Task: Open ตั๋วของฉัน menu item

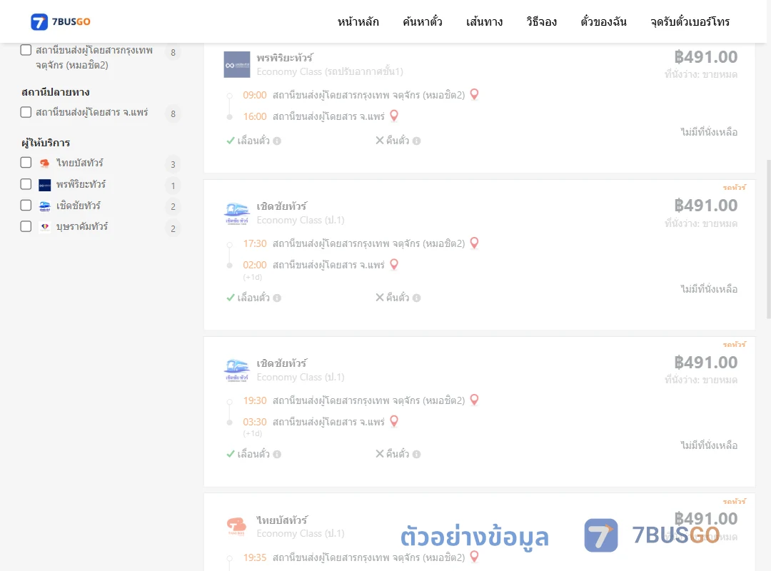Action: [603, 21]
